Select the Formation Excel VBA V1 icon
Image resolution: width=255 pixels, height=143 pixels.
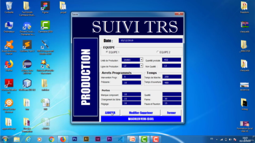[x=244, y=127]
